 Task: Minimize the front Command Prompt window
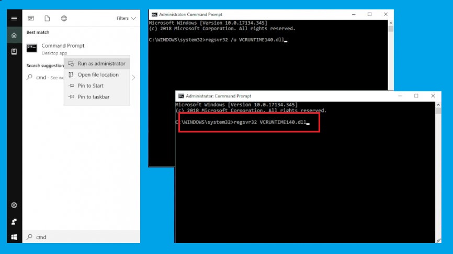click(400, 96)
